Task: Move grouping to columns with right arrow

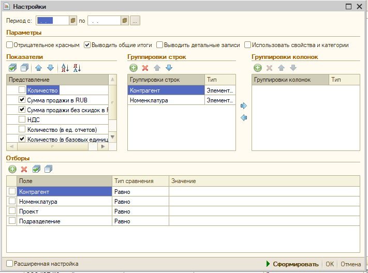Action: click(244, 105)
